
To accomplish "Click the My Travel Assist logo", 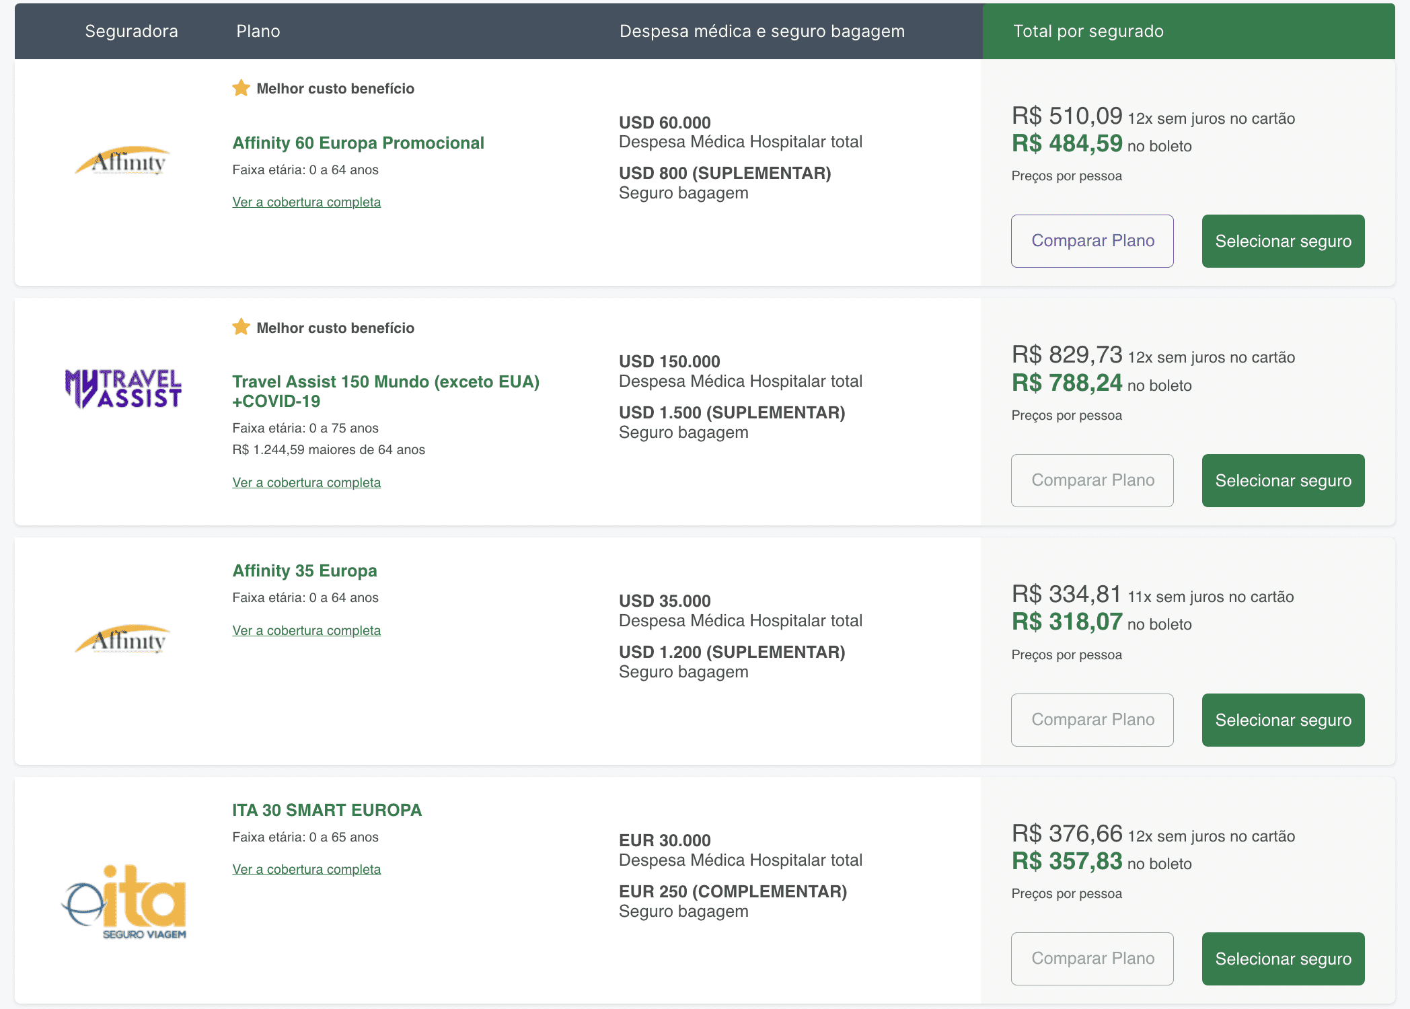I will point(123,388).
